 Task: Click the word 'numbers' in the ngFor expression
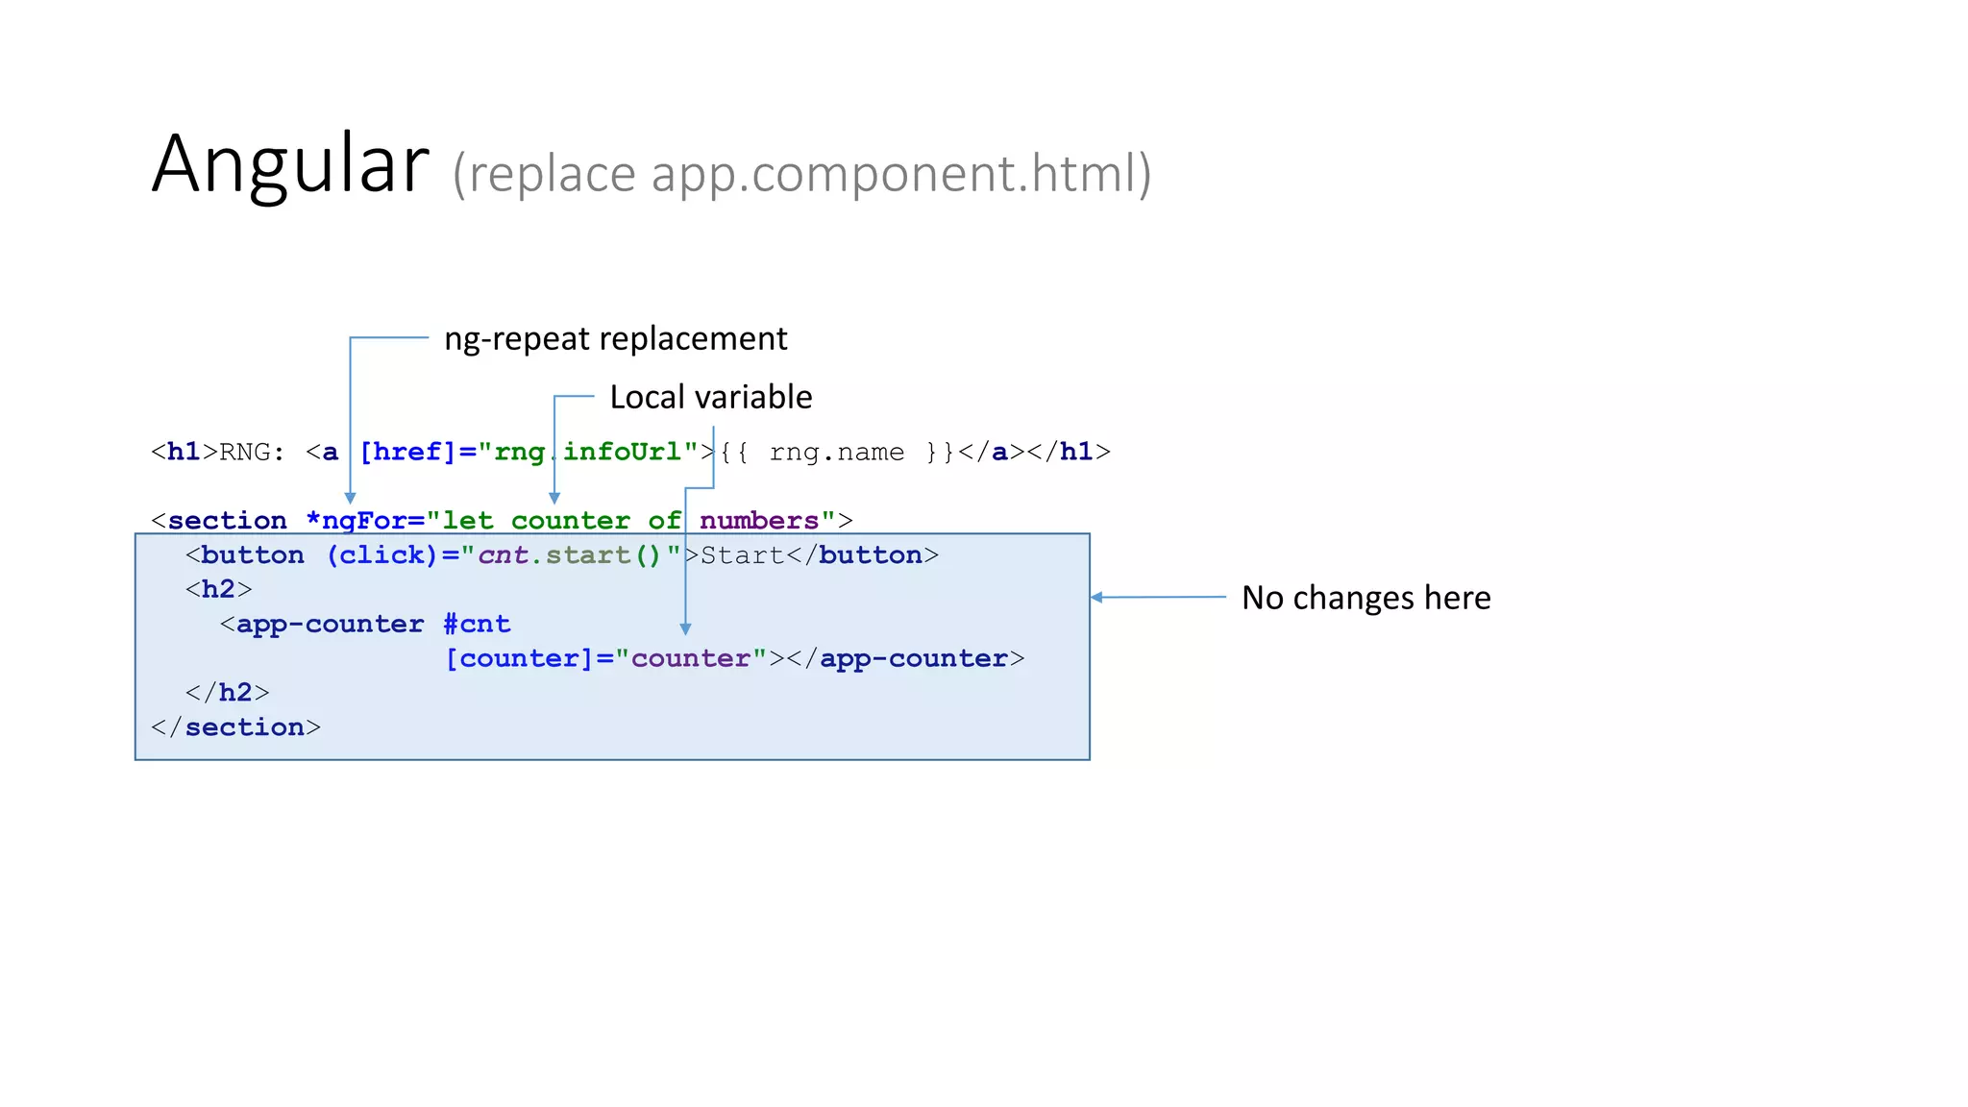coord(758,521)
